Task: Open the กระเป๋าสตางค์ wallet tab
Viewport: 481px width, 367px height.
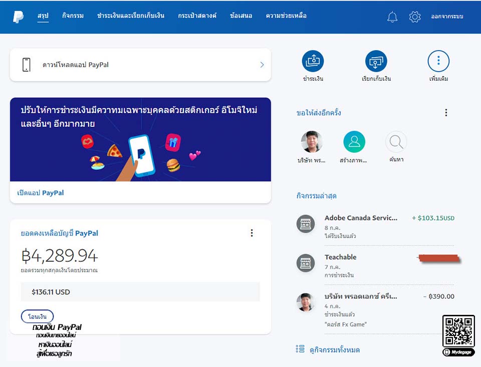Action: pyautogui.click(x=197, y=16)
